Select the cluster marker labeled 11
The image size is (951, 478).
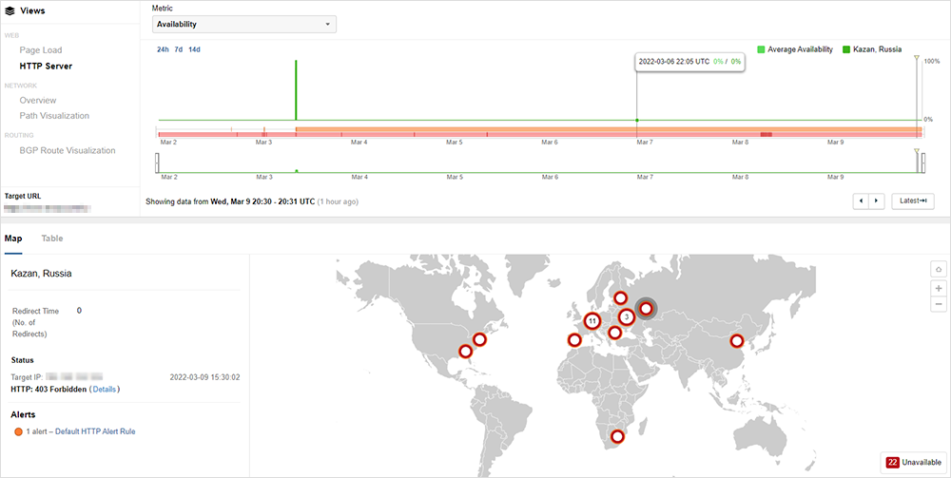[592, 321]
